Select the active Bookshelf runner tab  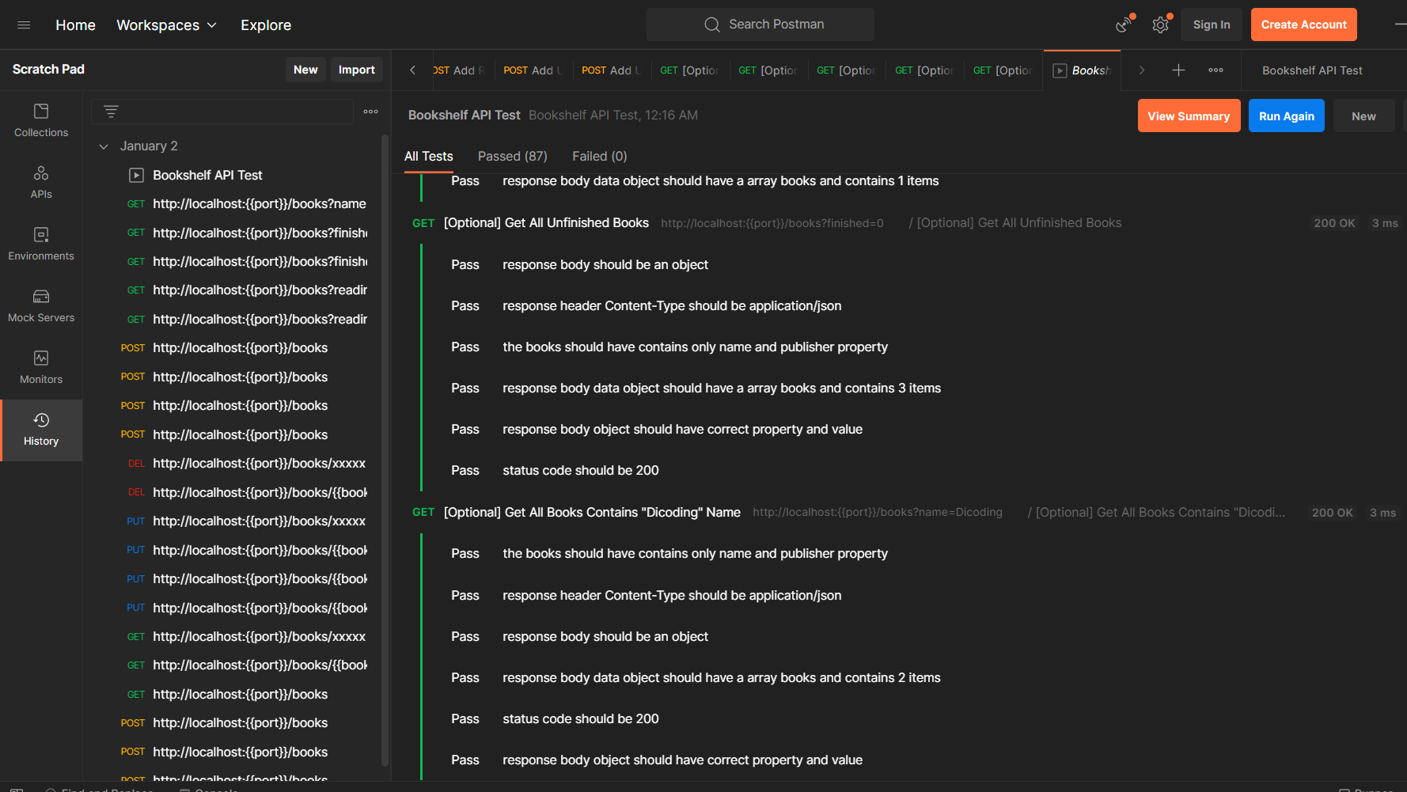(1082, 70)
